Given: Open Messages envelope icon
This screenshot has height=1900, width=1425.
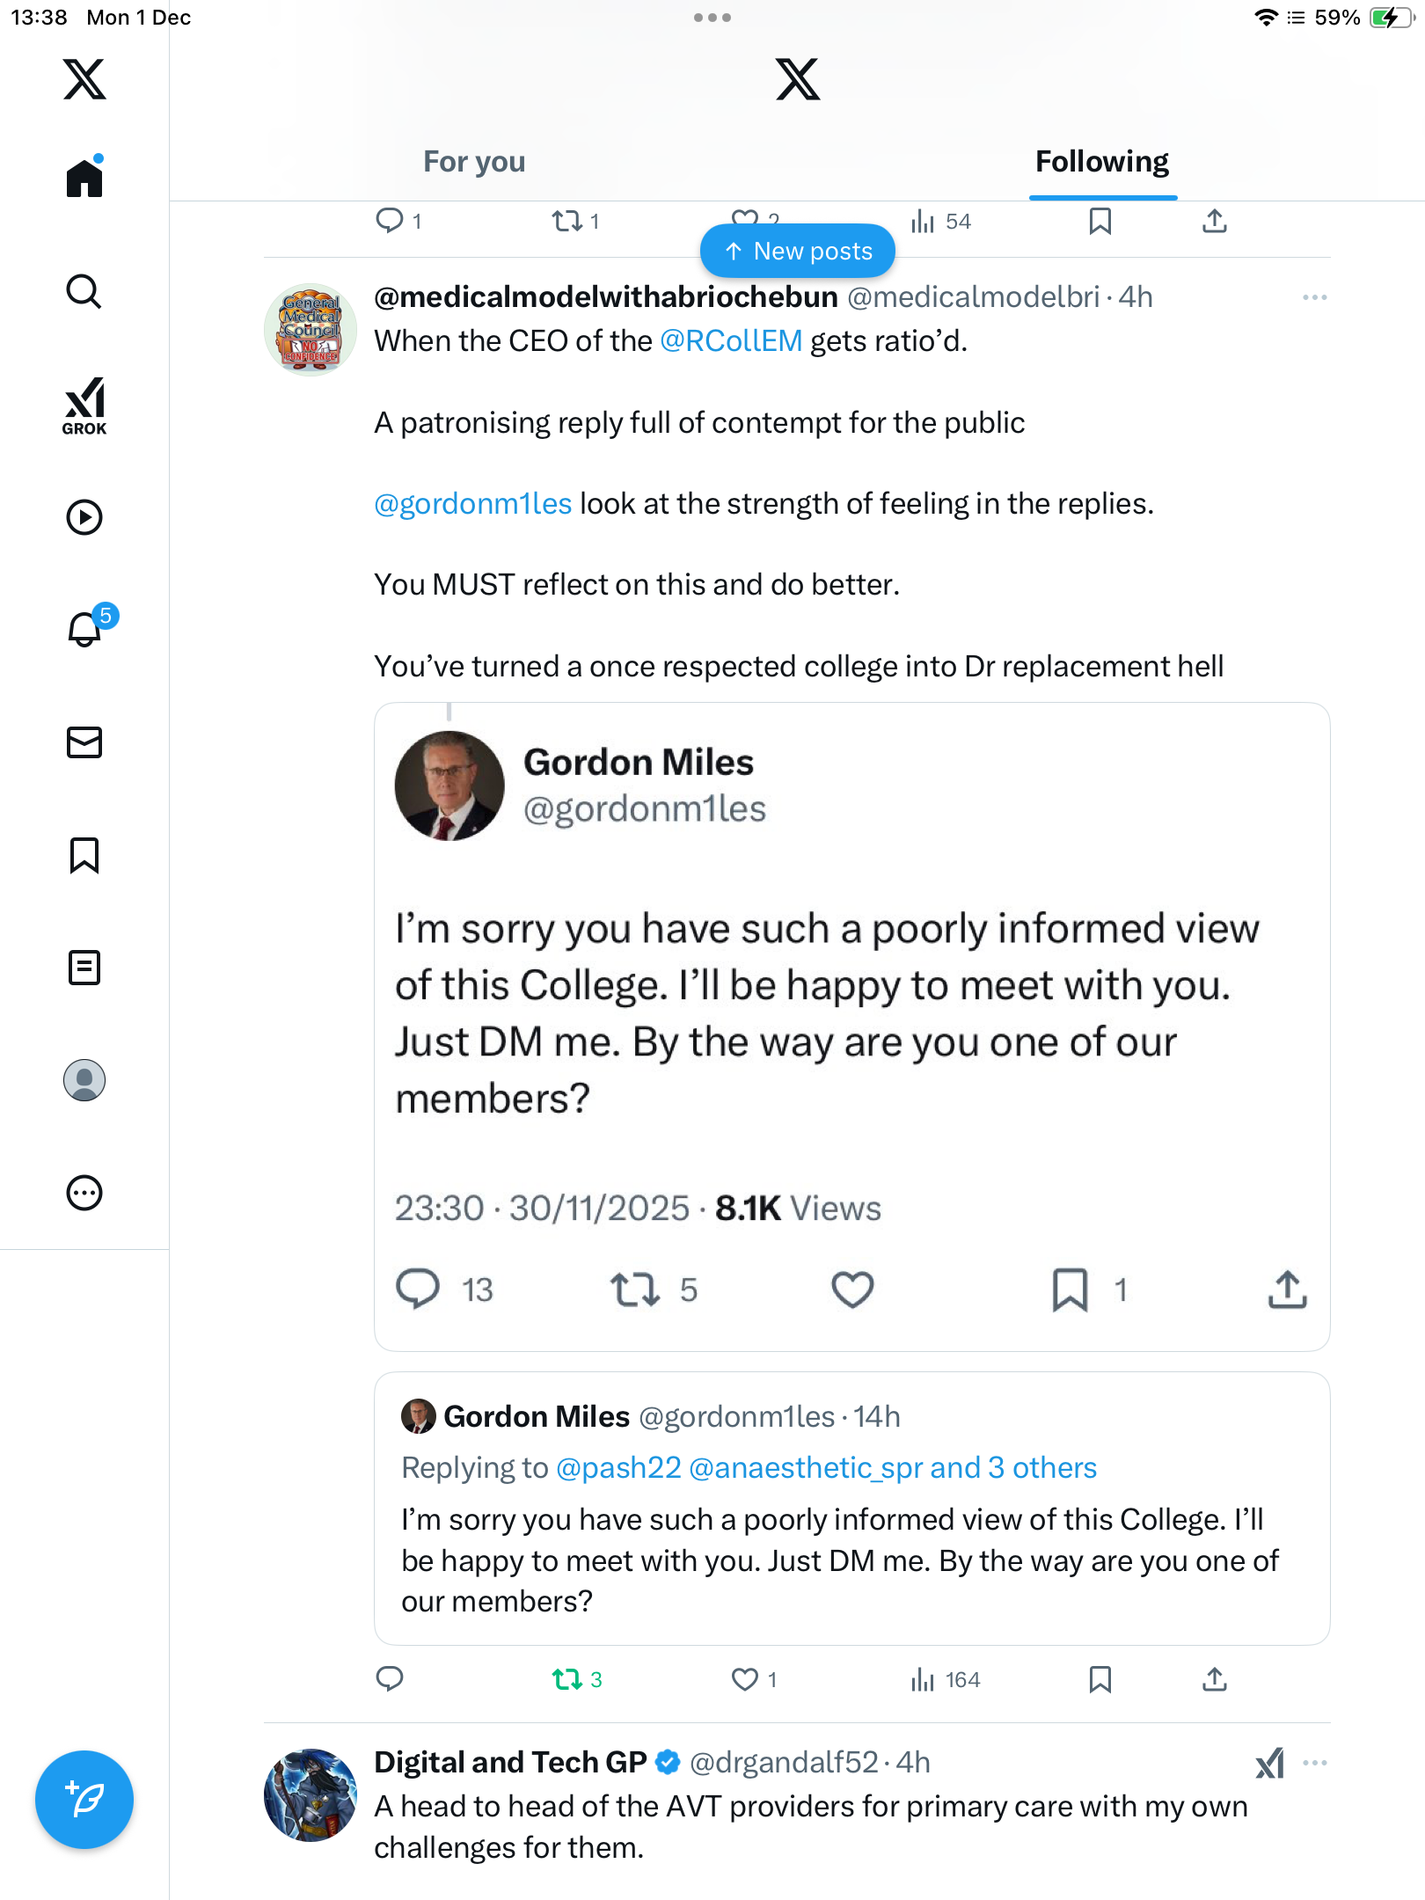Looking at the screenshot, I should coord(84,742).
